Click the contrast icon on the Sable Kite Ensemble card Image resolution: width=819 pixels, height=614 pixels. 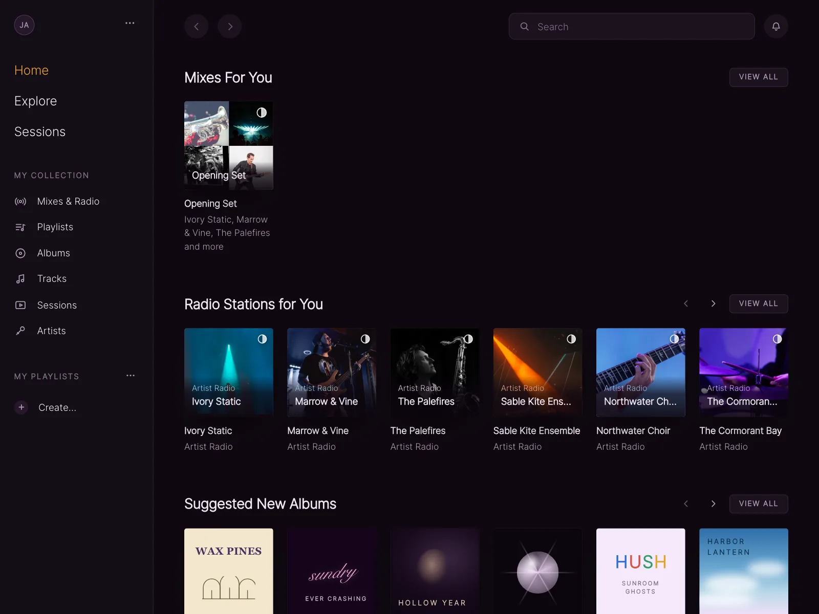(571, 339)
